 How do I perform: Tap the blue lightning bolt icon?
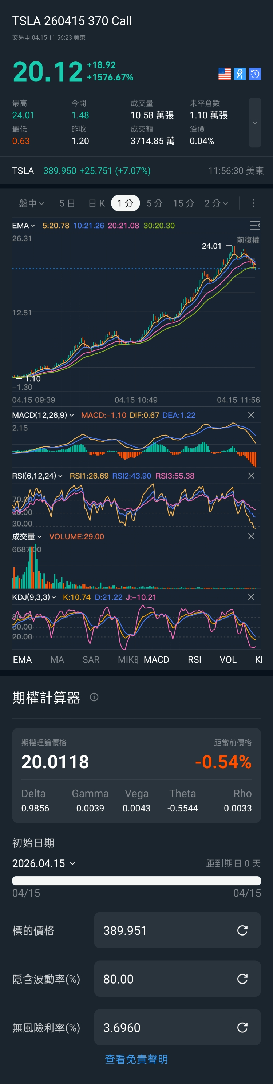click(240, 74)
